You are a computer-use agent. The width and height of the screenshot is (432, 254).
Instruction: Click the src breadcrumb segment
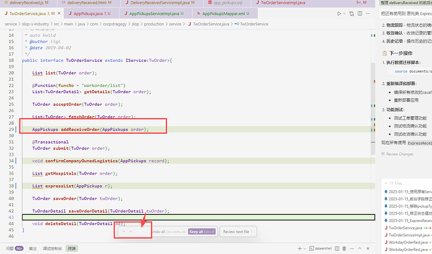[56, 24]
